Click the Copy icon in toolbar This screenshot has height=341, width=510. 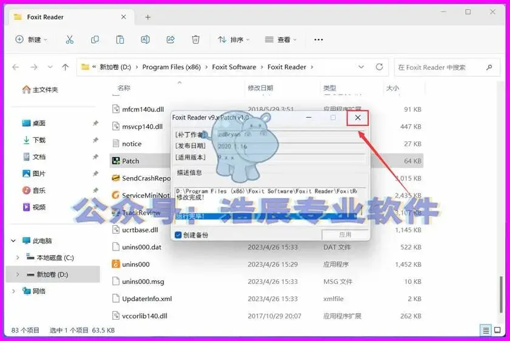pyautogui.click(x=95, y=39)
